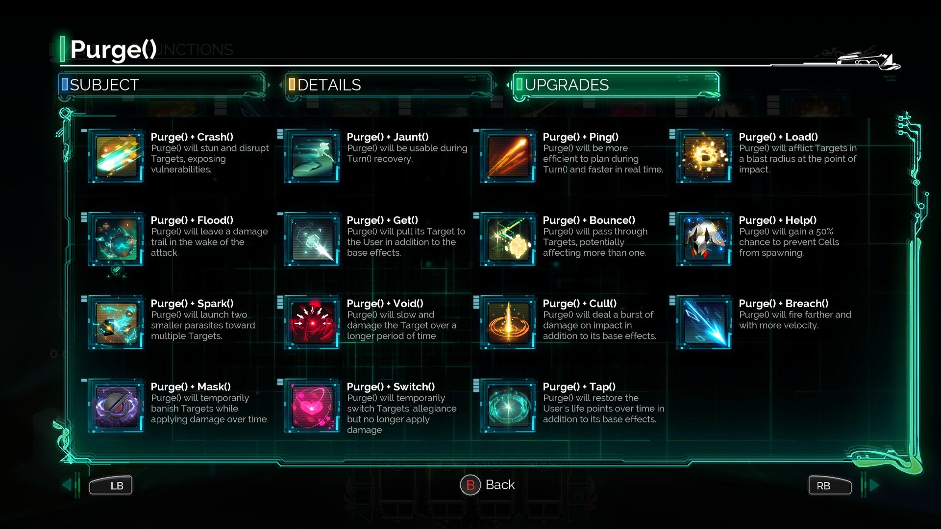Select the Purge() + Help() upgrade icon
Image resolution: width=941 pixels, height=529 pixels.
(x=704, y=240)
